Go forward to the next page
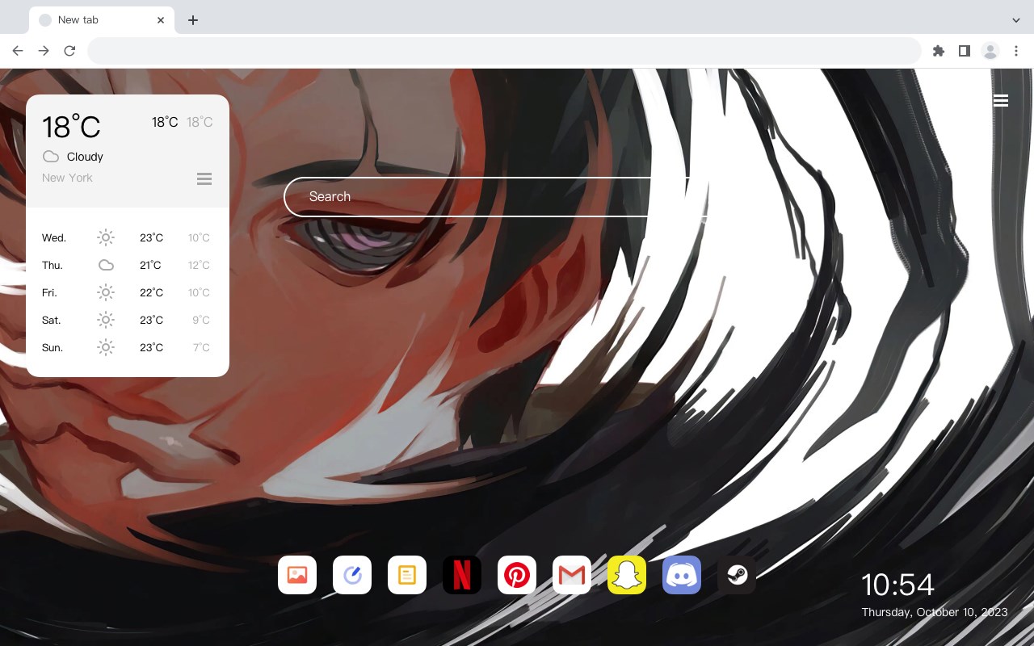The image size is (1034, 646). coord(44,51)
